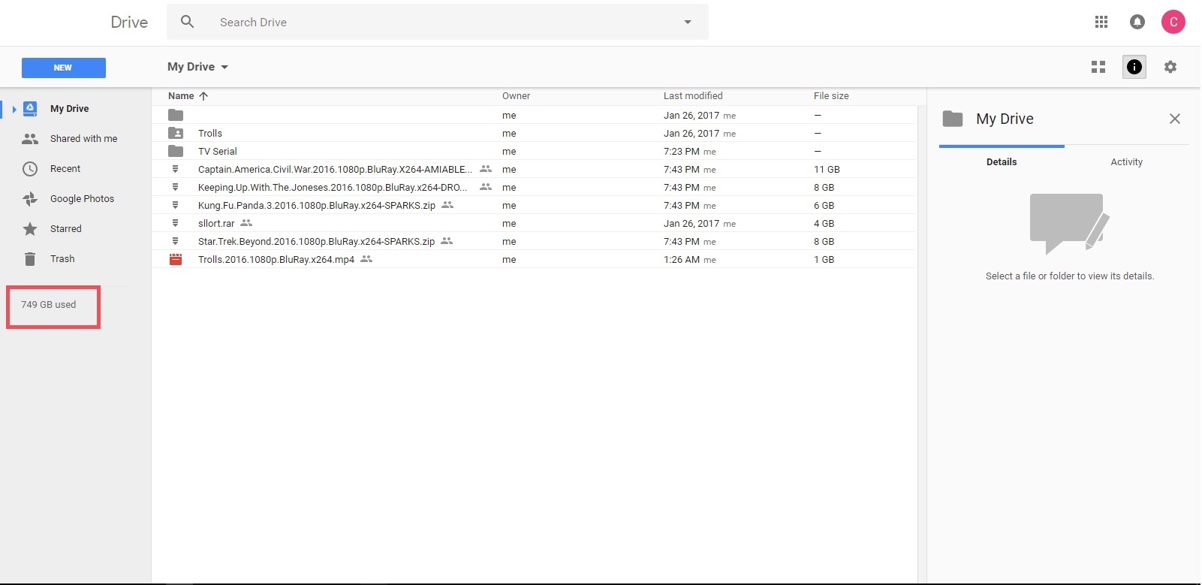
Task: Click the Trash bin icon
Action: [x=30, y=259]
